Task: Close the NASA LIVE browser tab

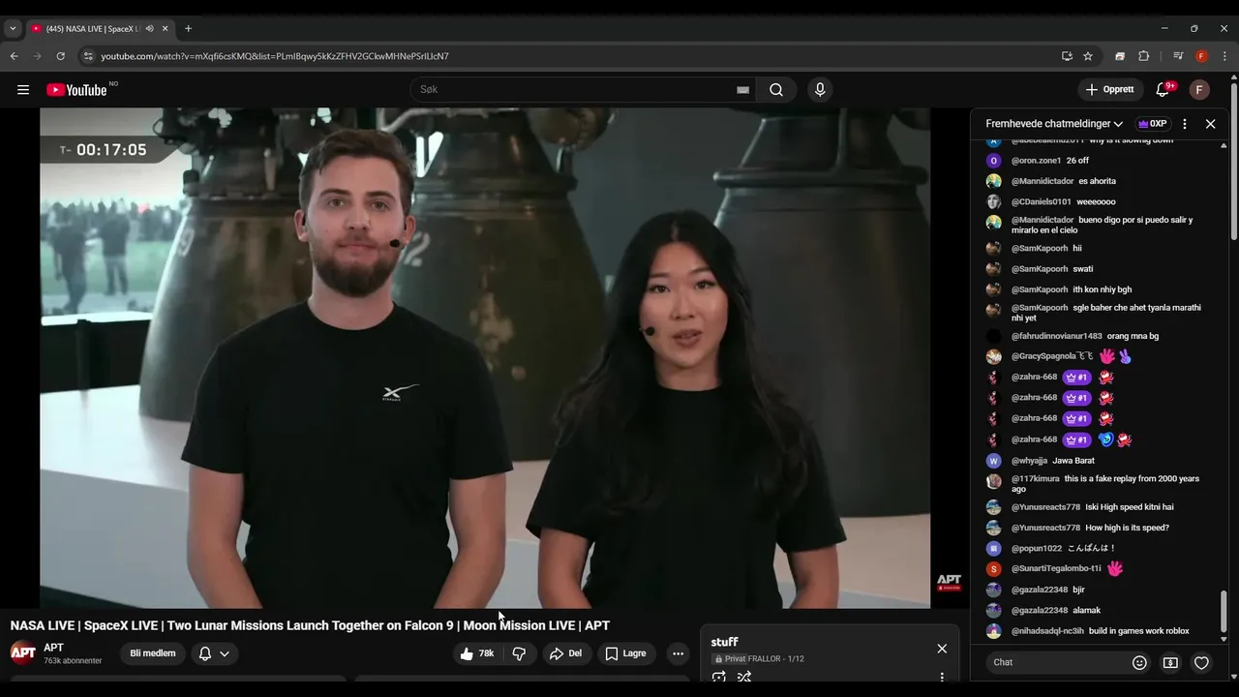Action: (165, 29)
